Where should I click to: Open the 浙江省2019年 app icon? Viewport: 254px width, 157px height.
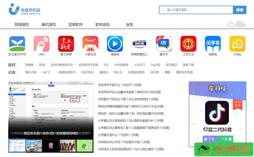click(x=17, y=44)
